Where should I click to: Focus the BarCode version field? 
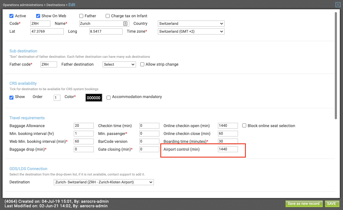149,141
